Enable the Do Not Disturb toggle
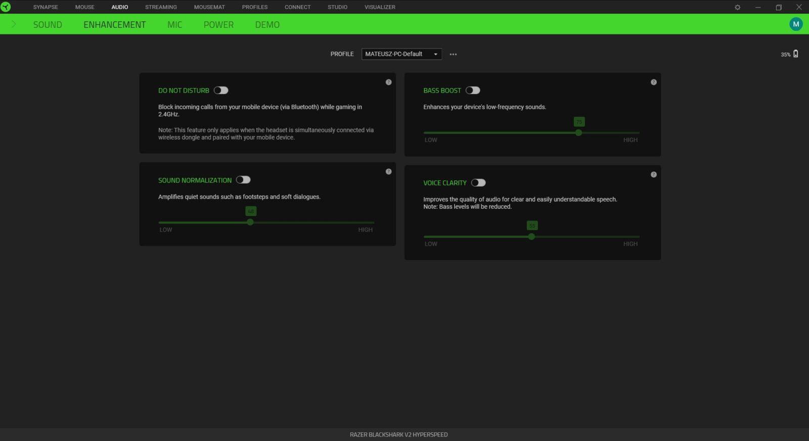This screenshot has height=441, width=809. 221,90
